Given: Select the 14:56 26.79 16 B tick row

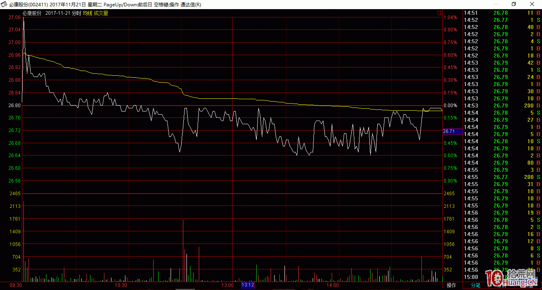Looking at the screenshot, I should click(502, 234).
